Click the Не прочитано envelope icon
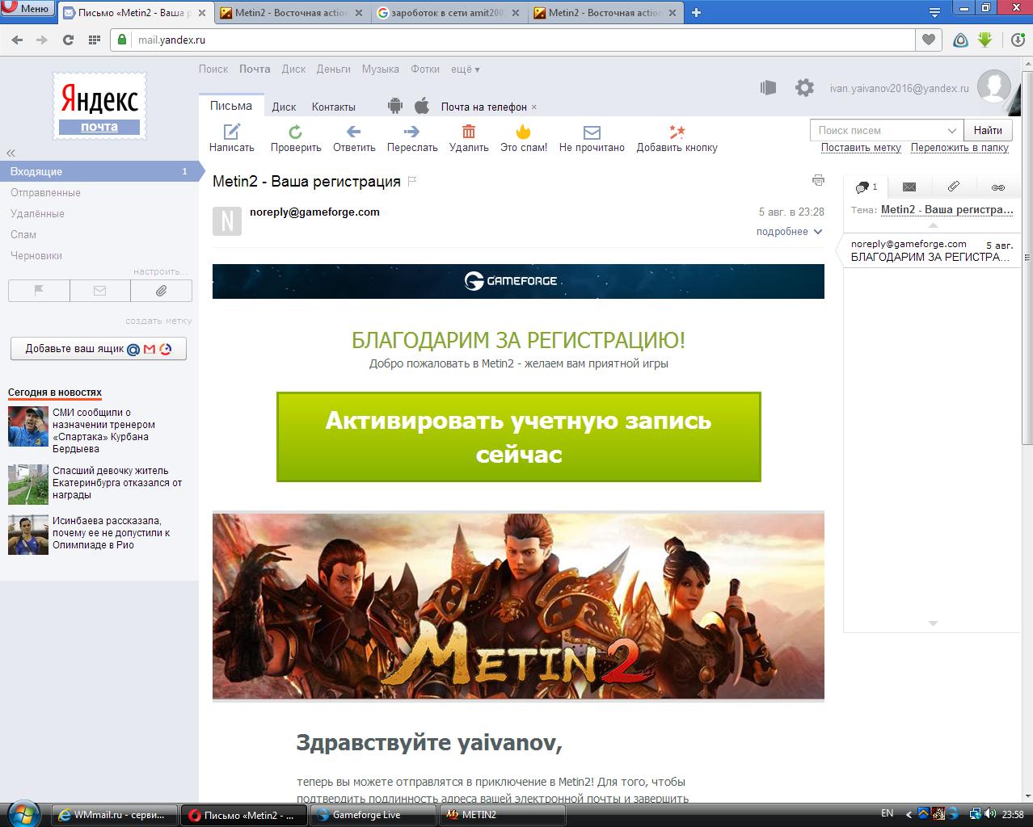The height and width of the screenshot is (827, 1033). point(592,132)
